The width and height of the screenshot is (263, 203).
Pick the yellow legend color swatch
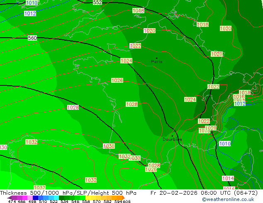88,198
